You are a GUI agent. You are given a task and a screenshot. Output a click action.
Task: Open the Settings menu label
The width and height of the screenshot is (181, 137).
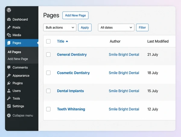(18, 106)
